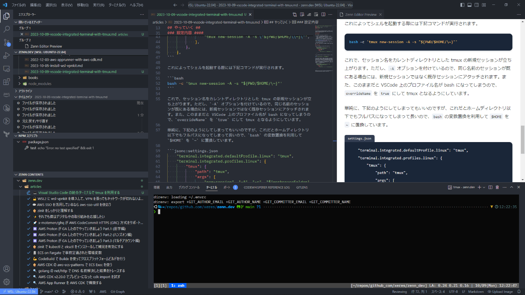Screen dimensions: 525x295
Task: Click Synchronize Changes icon in status bar
Action: [x=56, y=292]
